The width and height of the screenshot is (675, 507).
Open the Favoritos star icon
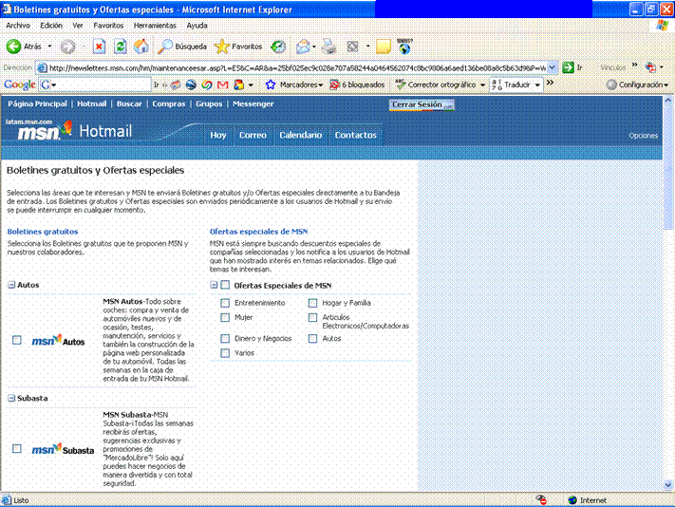(x=222, y=46)
